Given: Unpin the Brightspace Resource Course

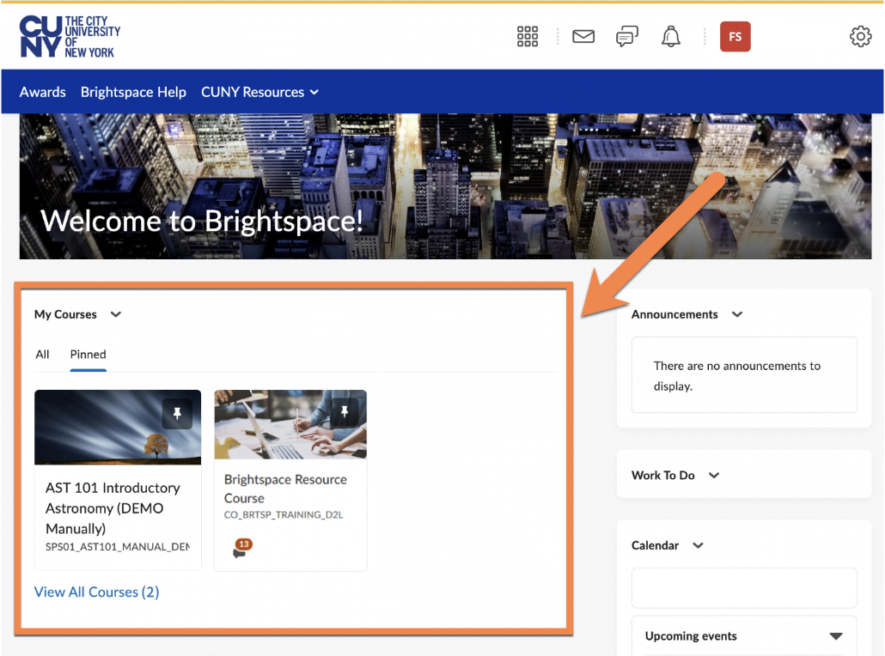Looking at the screenshot, I should tap(345, 411).
